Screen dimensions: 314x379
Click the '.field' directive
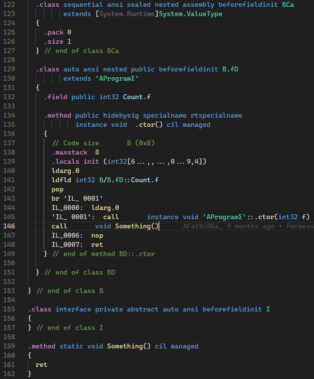click(x=55, y=97)
